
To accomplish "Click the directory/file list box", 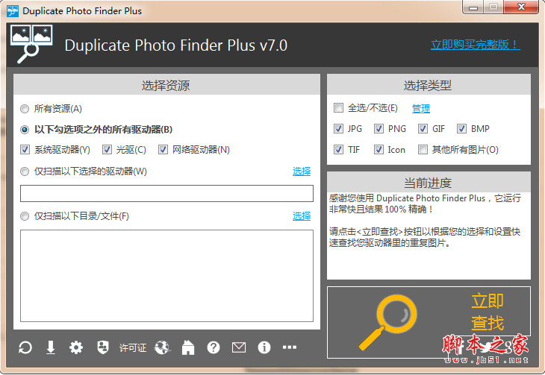I will [166, 276].
